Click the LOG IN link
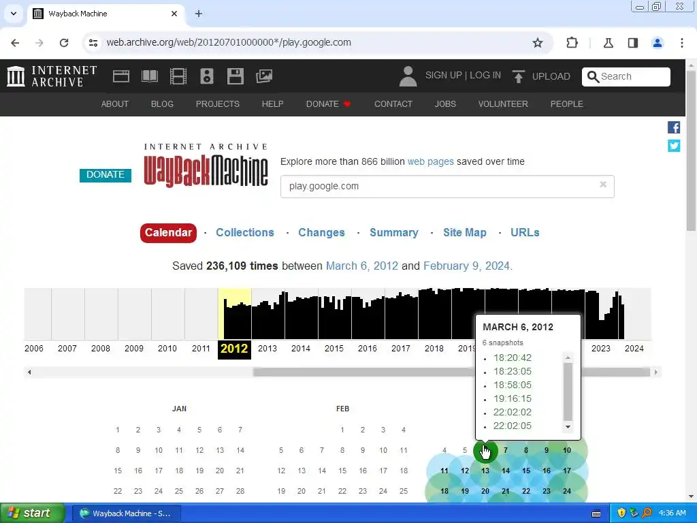This screenshot has width=697, height=523. pos(485,75)
